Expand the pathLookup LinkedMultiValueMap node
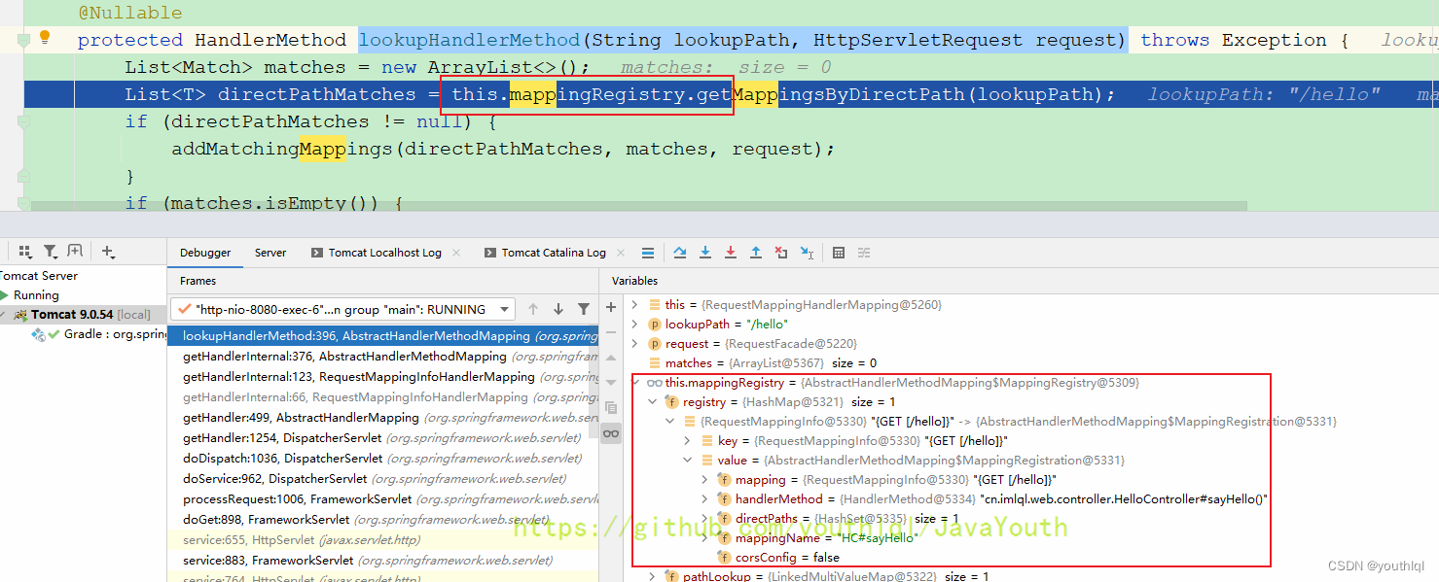Image resolution: width=1439 pixels, height=582 pixels. 653,576
